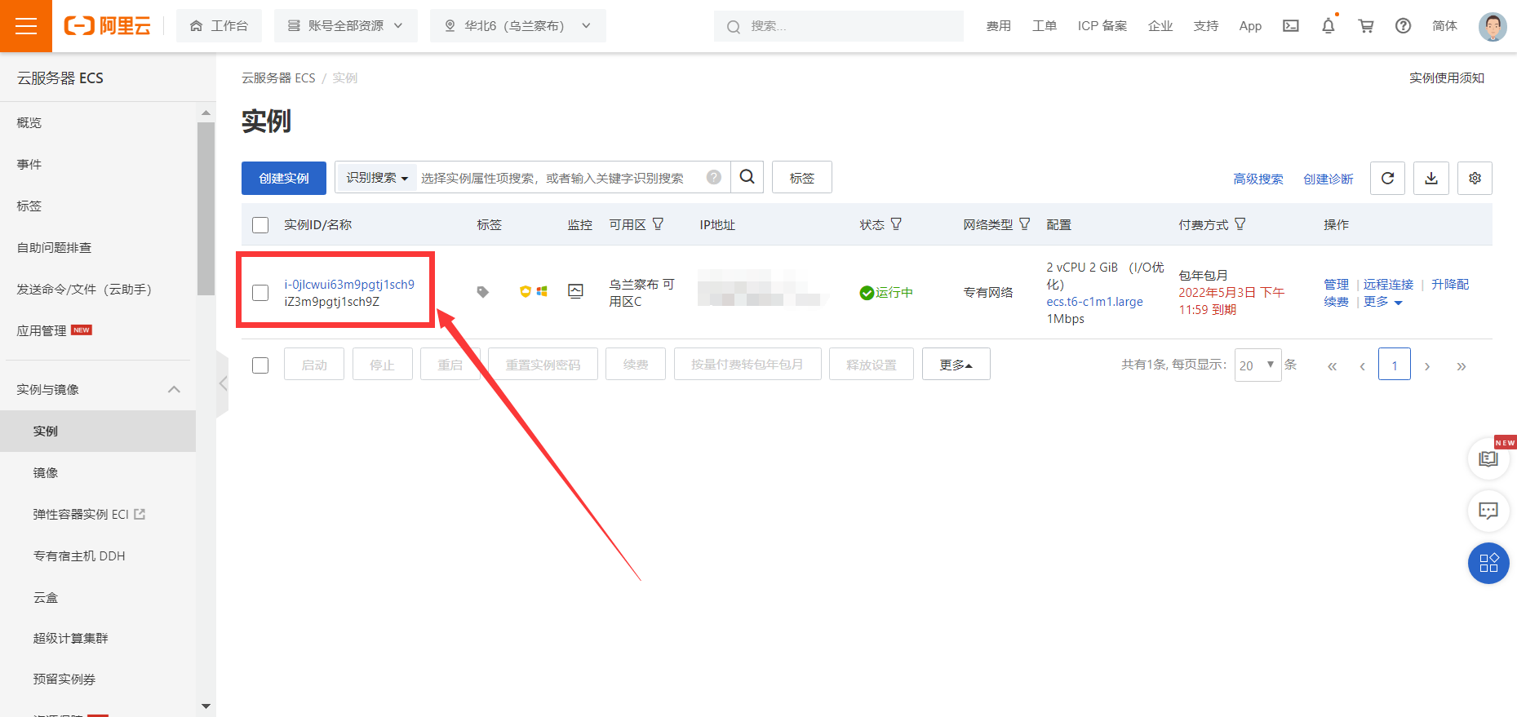Go to pagination page 1

[x=1395, y=365]
